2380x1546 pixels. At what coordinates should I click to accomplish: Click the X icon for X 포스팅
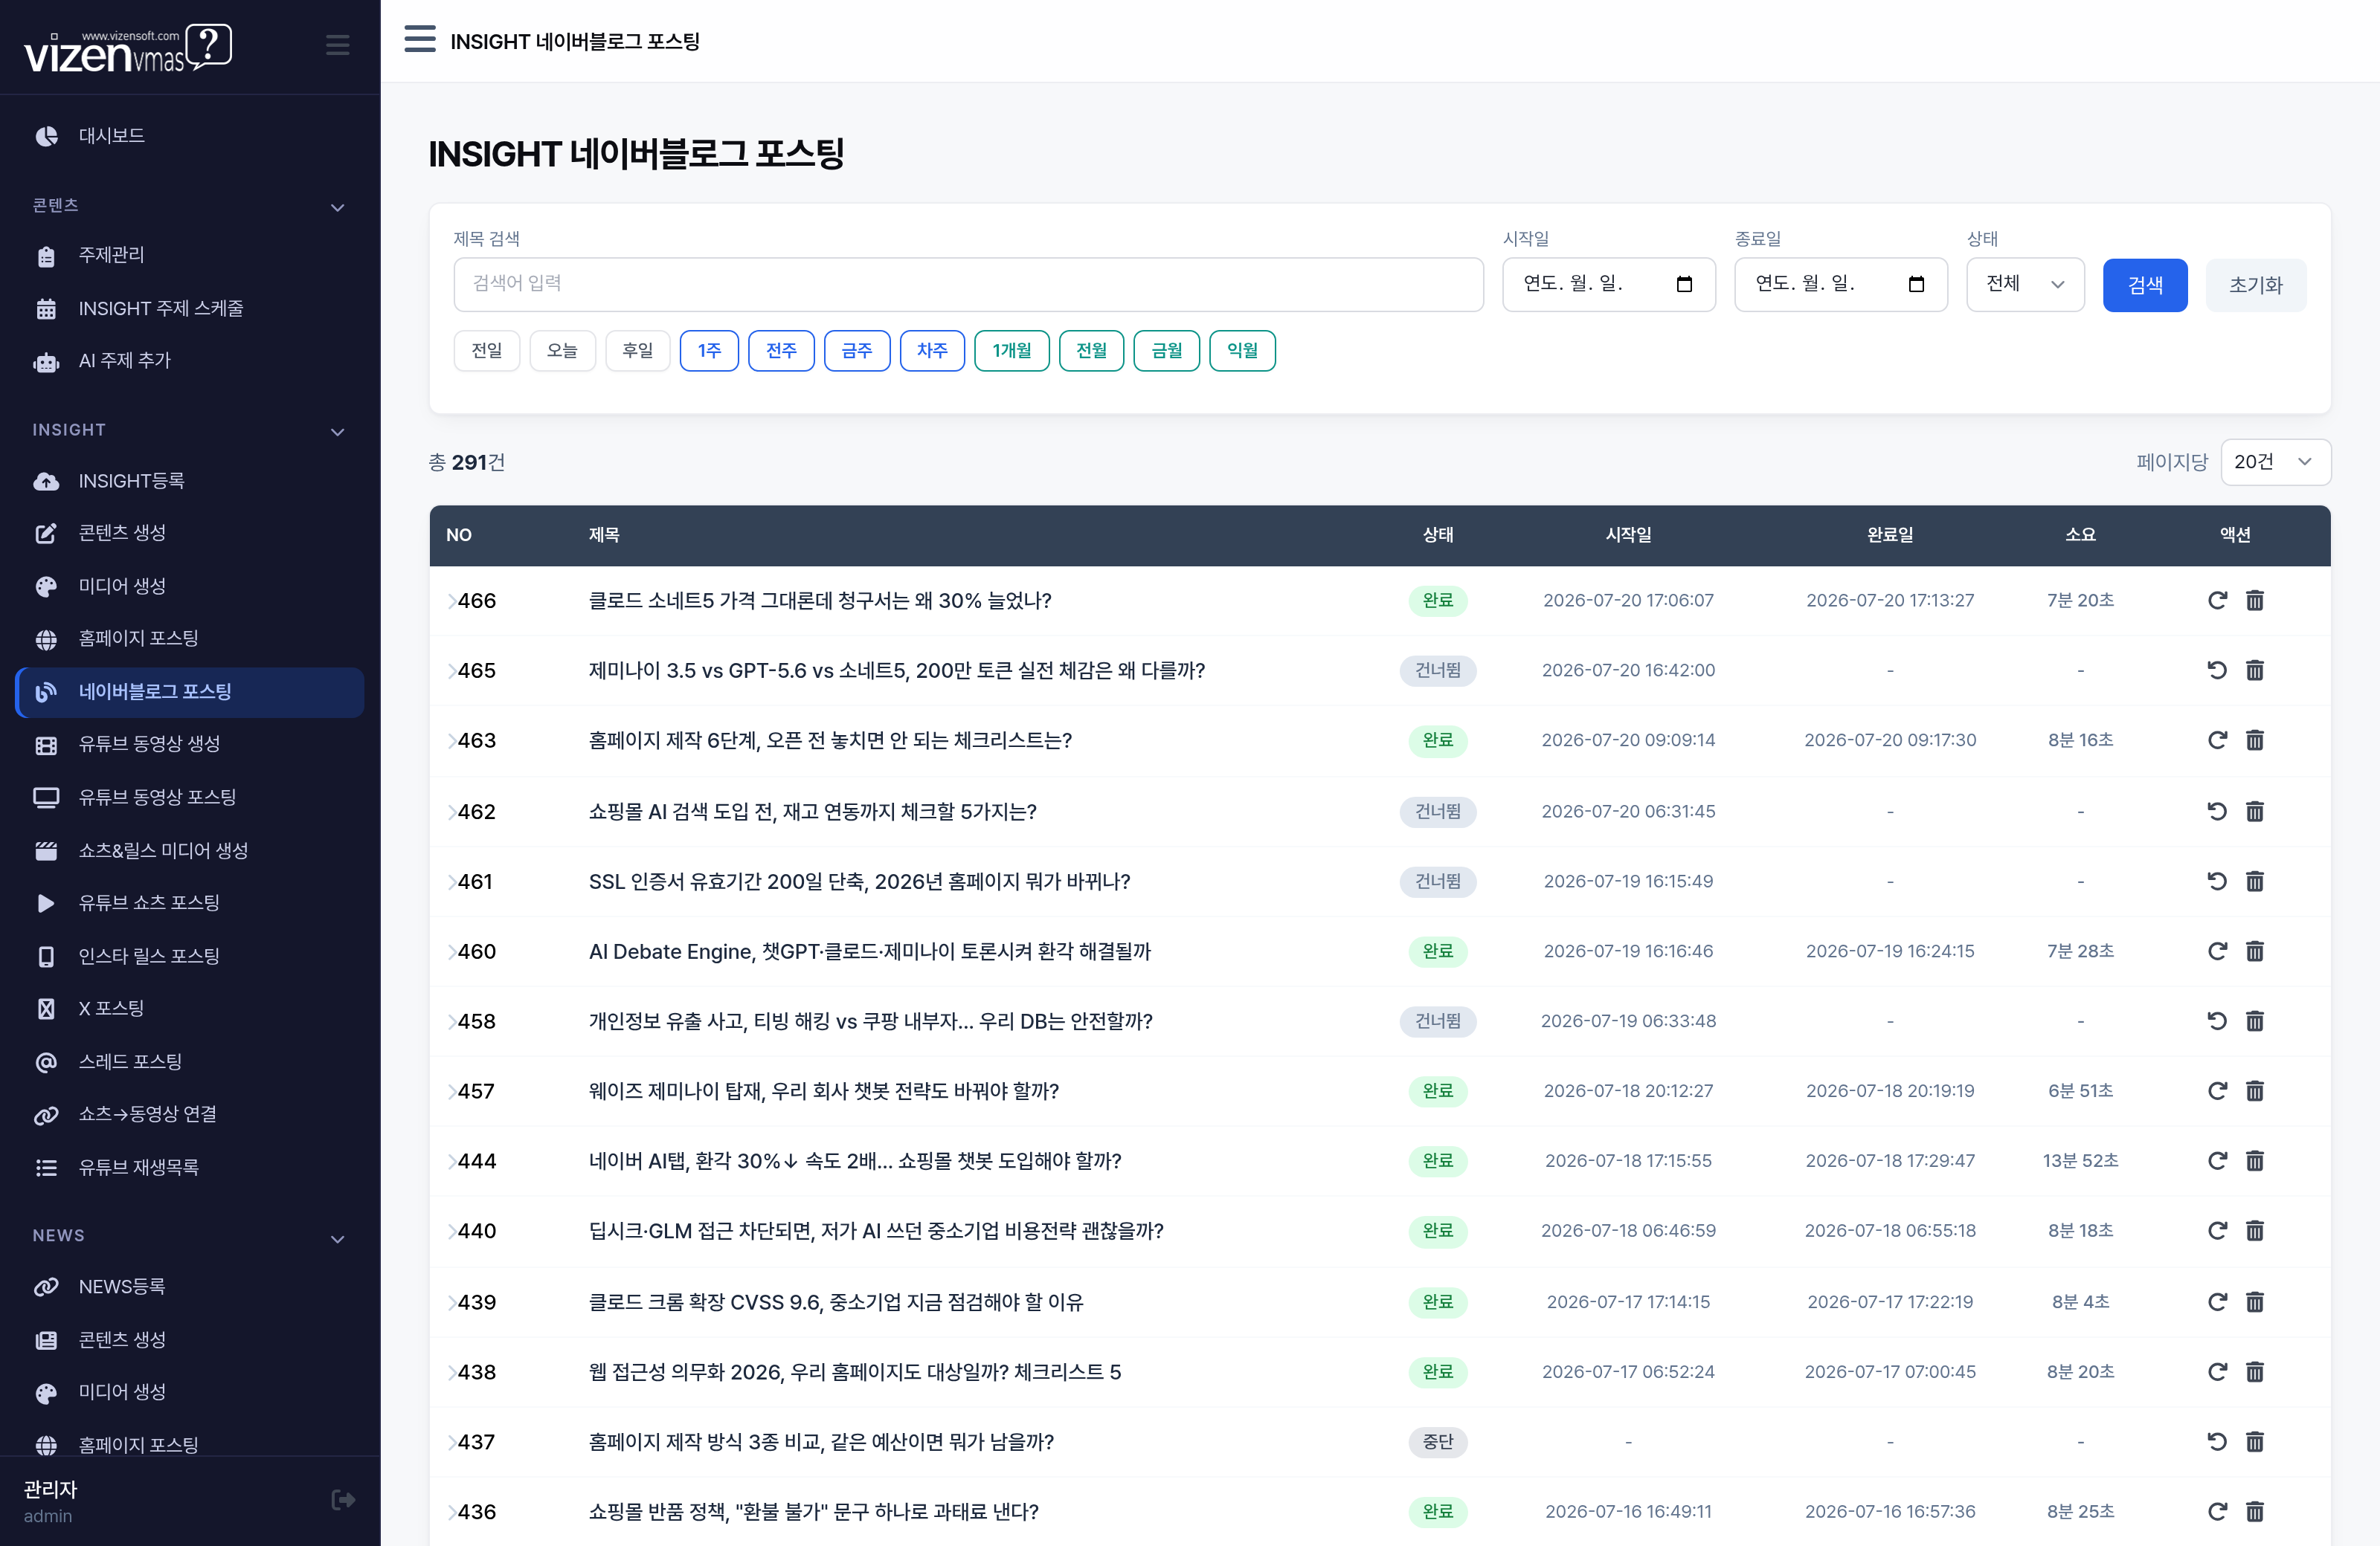point(46,1009)
